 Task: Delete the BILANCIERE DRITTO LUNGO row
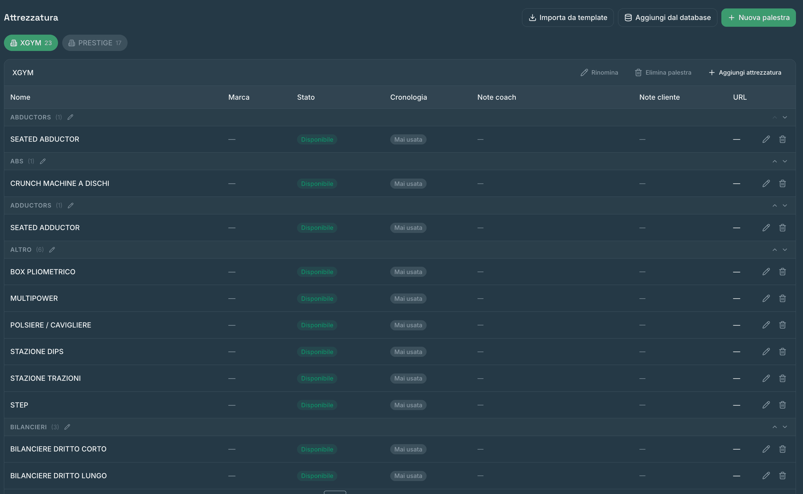point(782,475)
